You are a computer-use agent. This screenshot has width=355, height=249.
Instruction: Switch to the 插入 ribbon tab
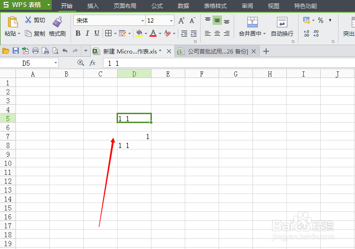tap(93, 6)
